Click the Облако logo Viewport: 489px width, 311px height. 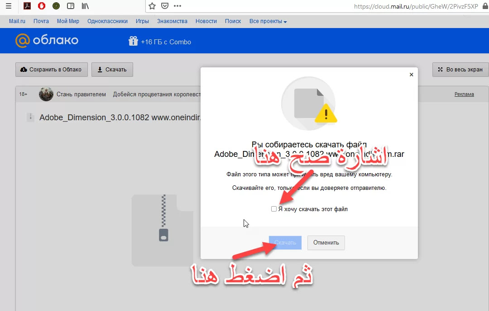point(47,41)
